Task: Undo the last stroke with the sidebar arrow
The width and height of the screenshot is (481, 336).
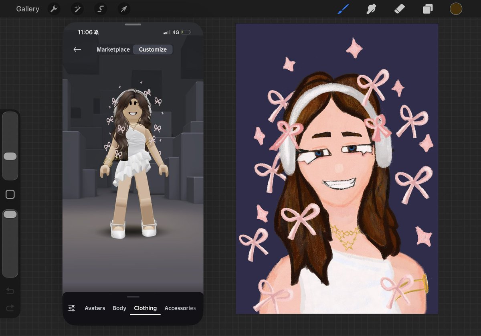Action: coord(10,291)
